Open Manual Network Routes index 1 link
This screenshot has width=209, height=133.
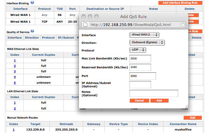pos(14,130)
